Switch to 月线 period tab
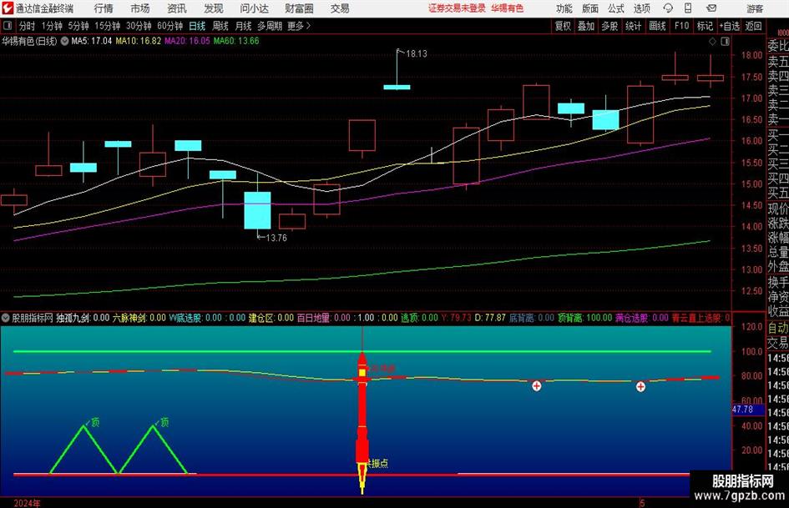Viewport: 789px width, 508px height. click(x=243, y=26)
